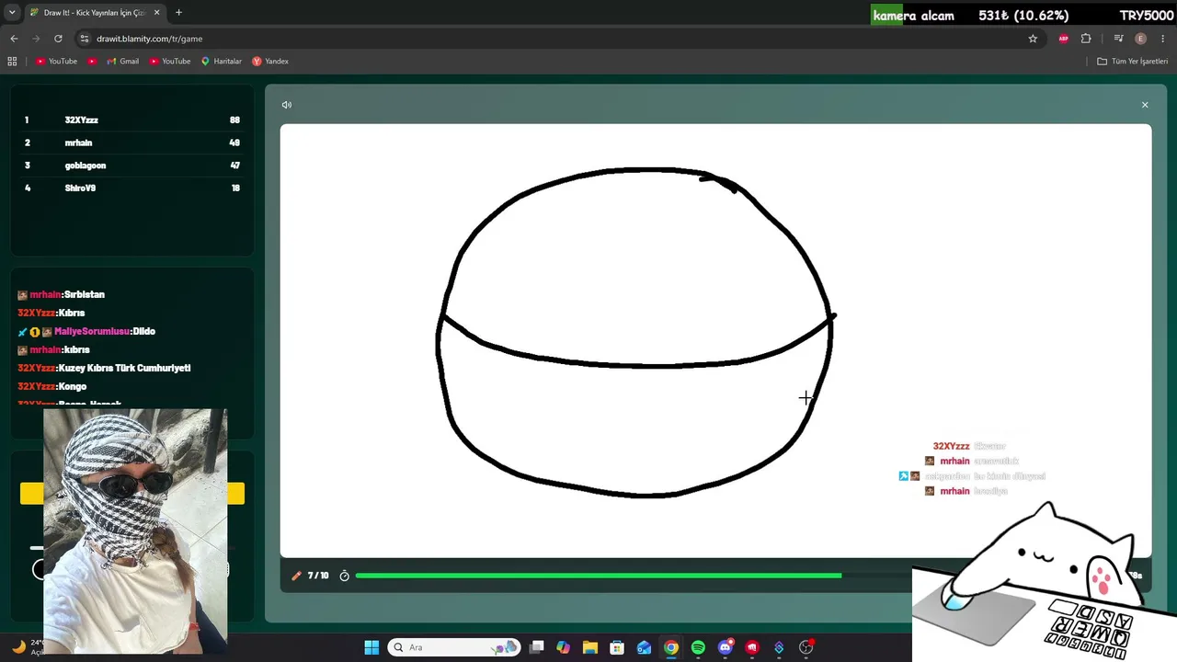The image size is (1177, 662).
Task: Open the Haritalar maps bookmark
Action: click(221, 62)
